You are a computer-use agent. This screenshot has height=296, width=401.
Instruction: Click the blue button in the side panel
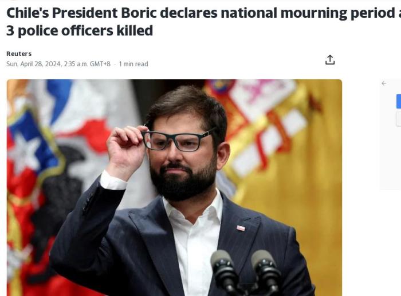399,101
